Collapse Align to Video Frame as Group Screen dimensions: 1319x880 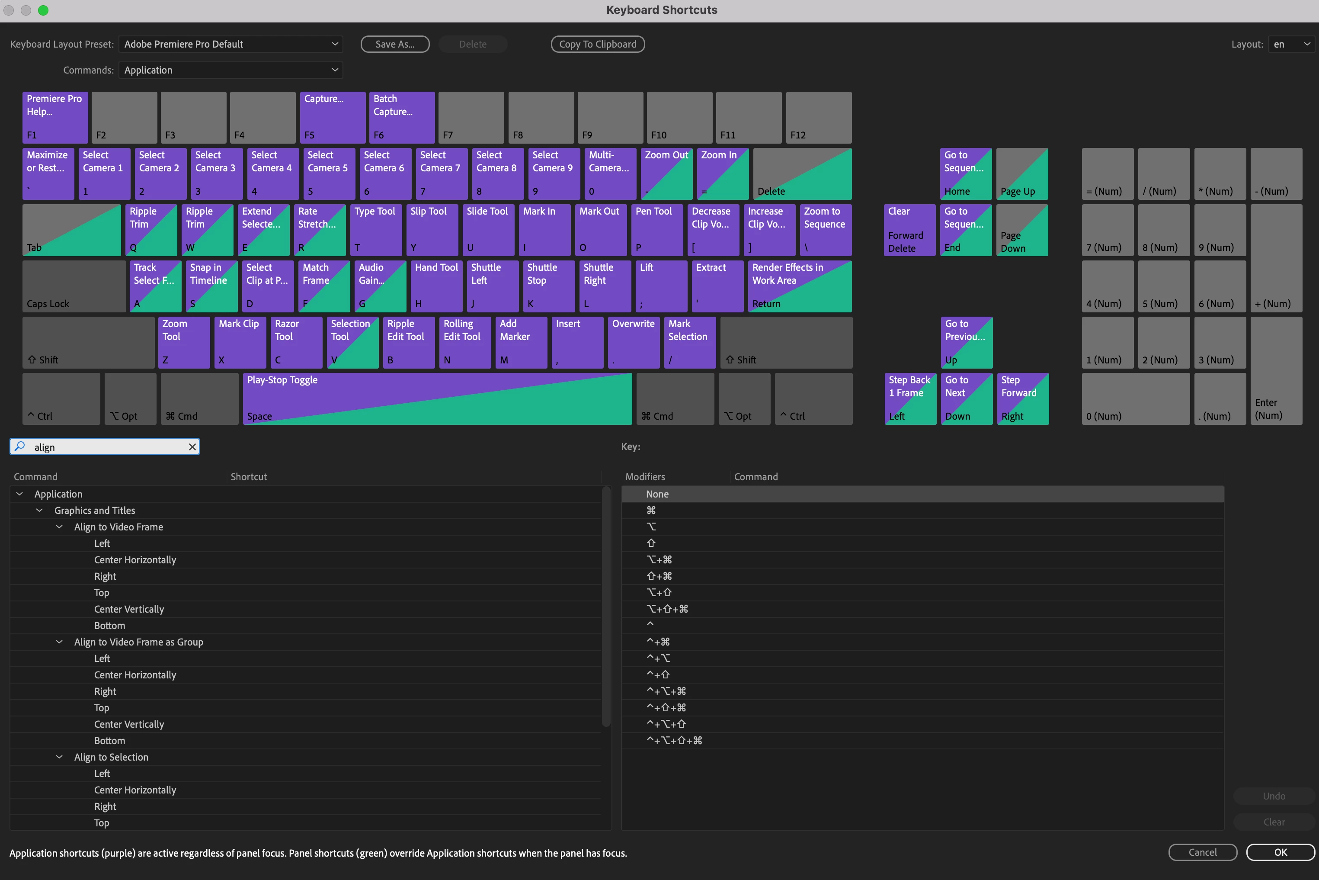coord(60,642)
